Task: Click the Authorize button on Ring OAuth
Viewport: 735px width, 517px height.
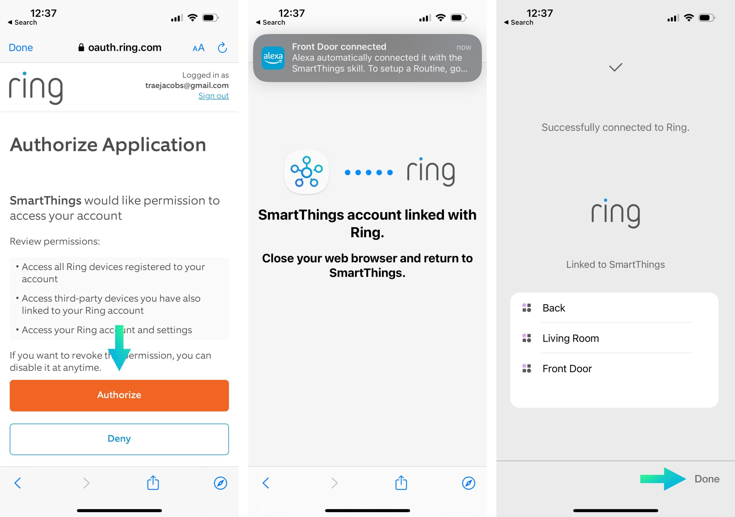Action: 119,395
